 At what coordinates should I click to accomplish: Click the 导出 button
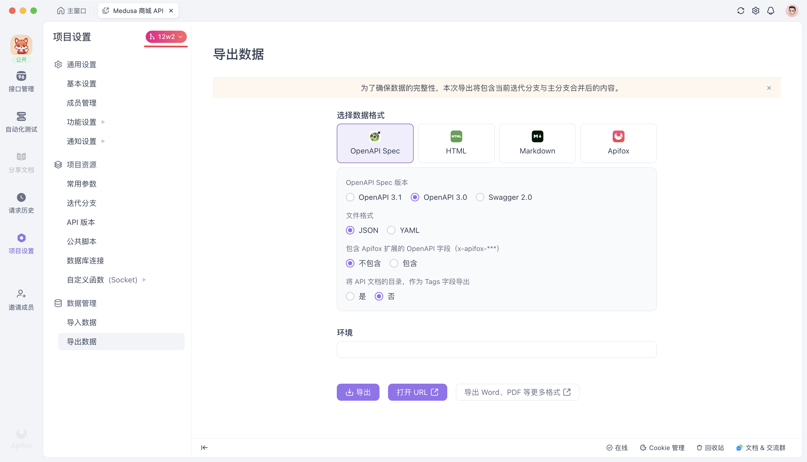pyautogui.click(x=358, y=392)
